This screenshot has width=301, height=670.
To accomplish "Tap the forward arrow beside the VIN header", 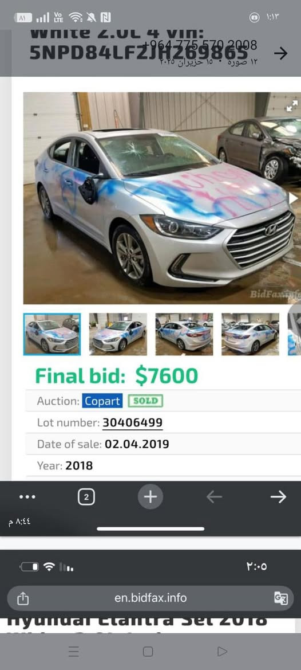I will [x=280, y=53].
